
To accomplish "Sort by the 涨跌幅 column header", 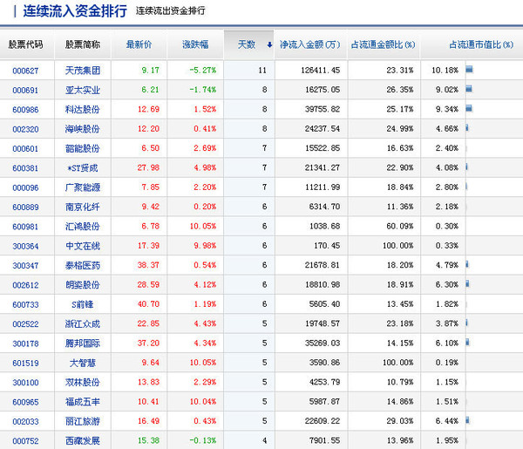I will [195, 44].
